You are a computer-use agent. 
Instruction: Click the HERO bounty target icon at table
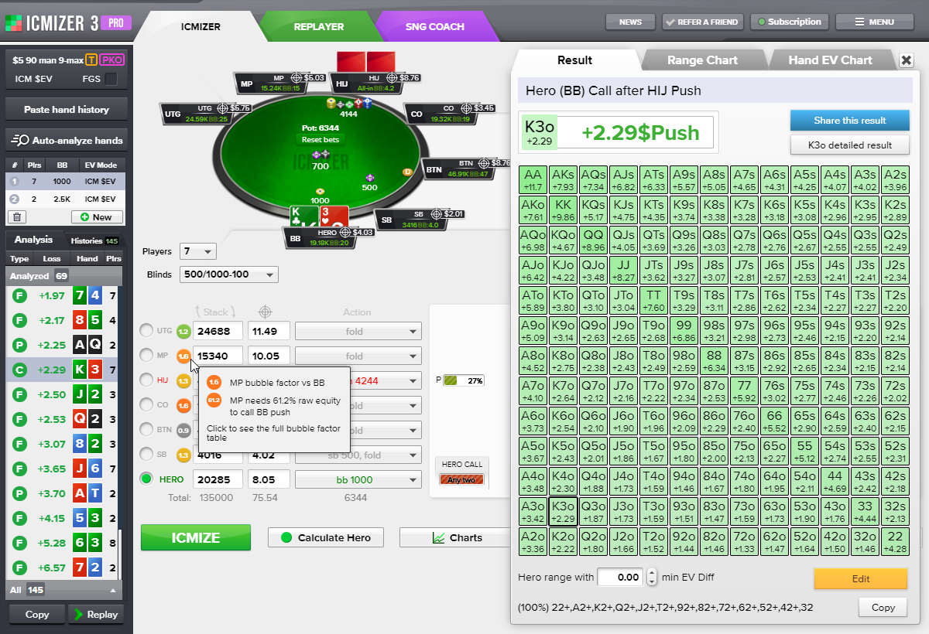[x=346, y=232]
